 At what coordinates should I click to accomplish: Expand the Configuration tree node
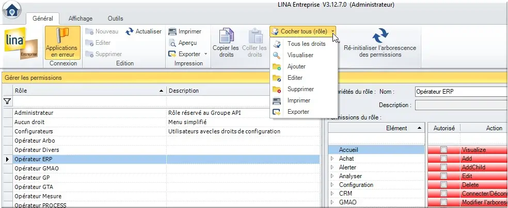pyautogui.click(x=332, y=185)
